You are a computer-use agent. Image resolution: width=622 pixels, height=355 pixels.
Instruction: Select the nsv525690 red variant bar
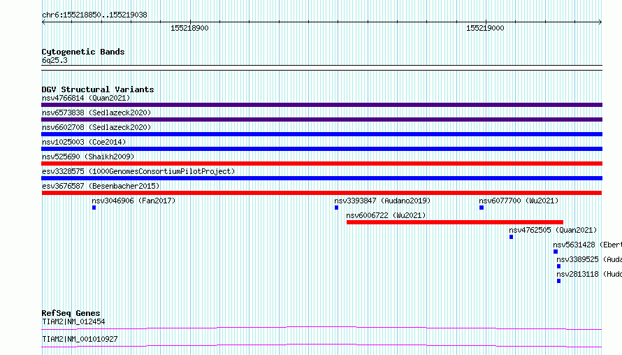321,164
